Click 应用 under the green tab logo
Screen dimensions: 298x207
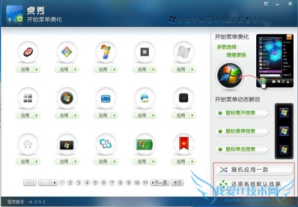click(142, 161)
